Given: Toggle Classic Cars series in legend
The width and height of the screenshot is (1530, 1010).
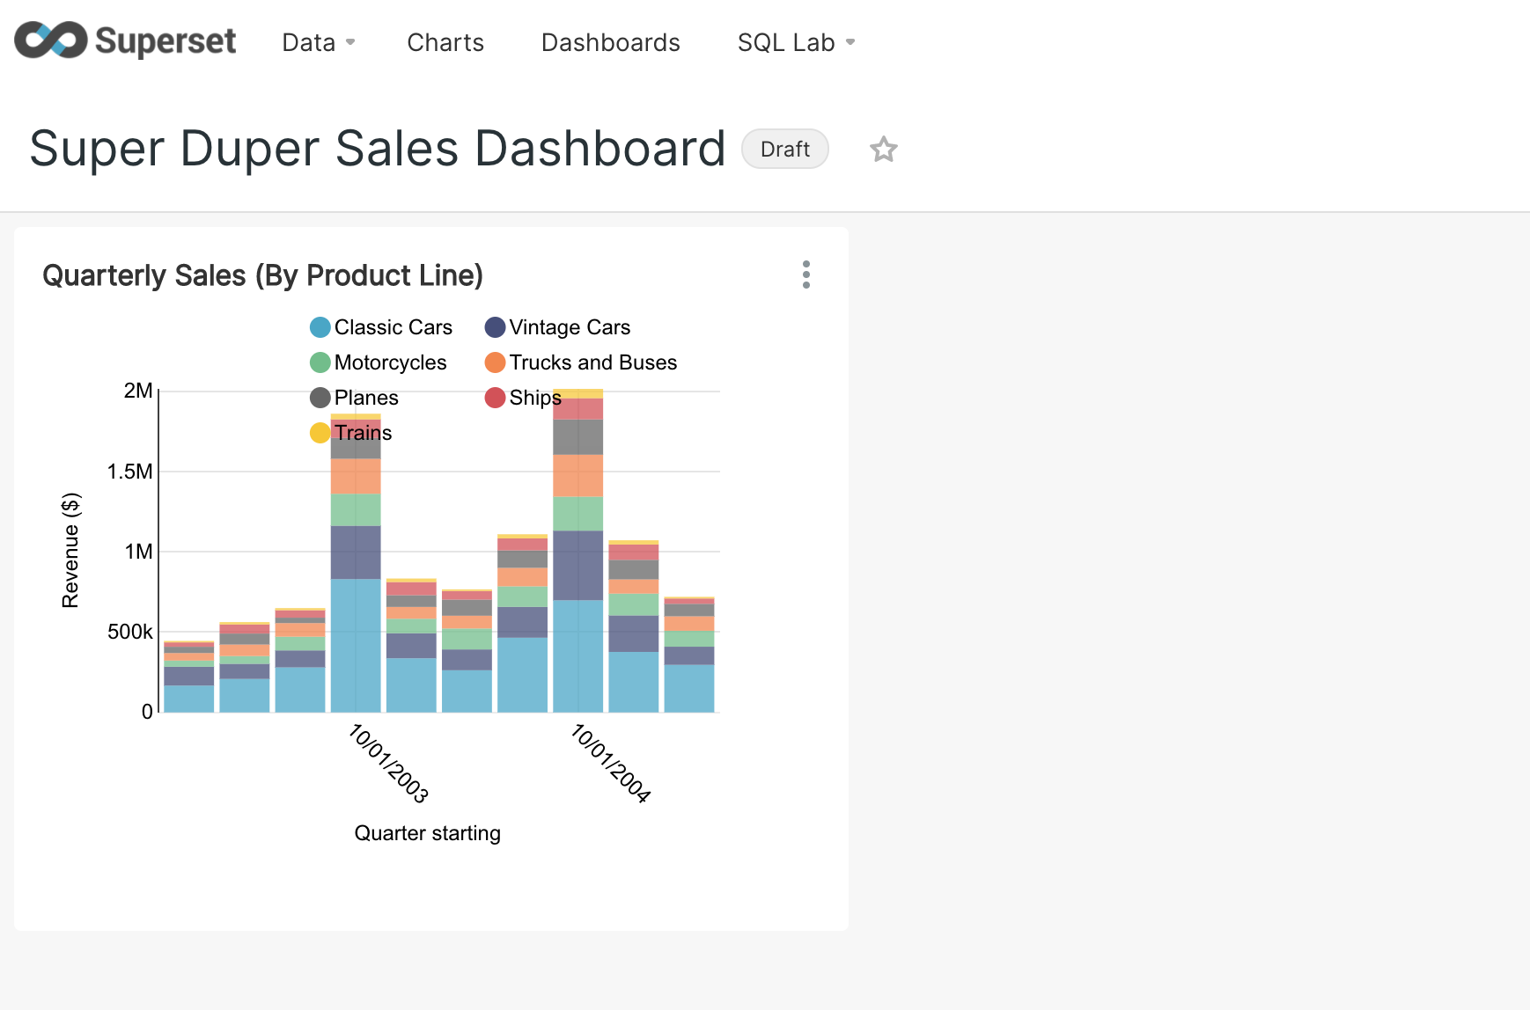Looking at the screenshot, I should click(x=381, y=327).
